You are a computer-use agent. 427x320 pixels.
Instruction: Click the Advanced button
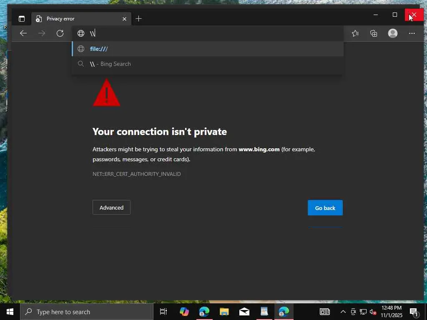pos(111,207)
